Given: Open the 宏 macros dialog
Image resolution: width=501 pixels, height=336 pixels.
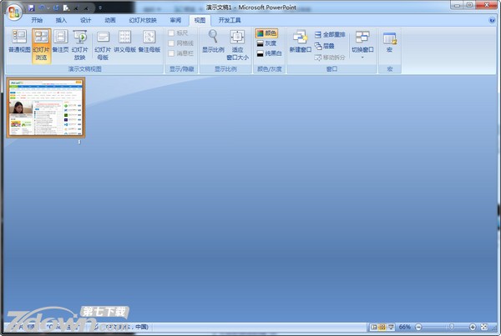Looking at the screenshot, I should click(x=389, y=43).
